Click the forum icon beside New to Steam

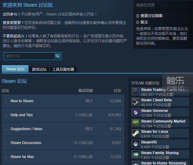6,101
